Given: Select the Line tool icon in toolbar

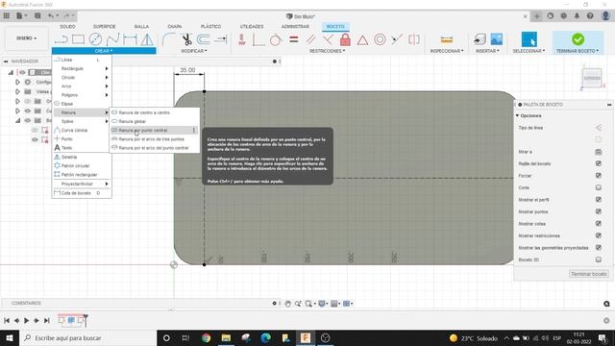Looking at the screenshot, I should tap(61, 39).
